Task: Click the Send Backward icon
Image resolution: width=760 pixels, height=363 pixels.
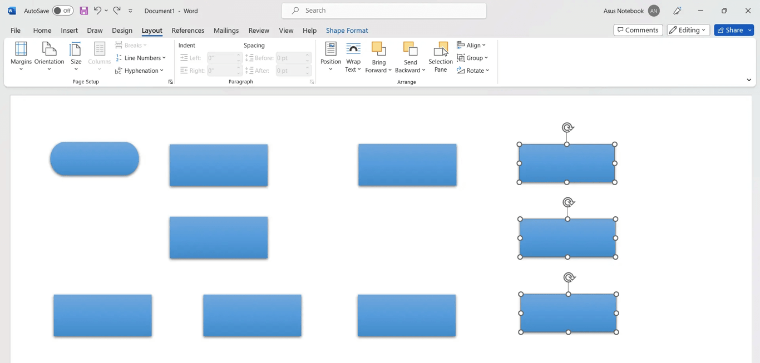Action: [411, 49]
